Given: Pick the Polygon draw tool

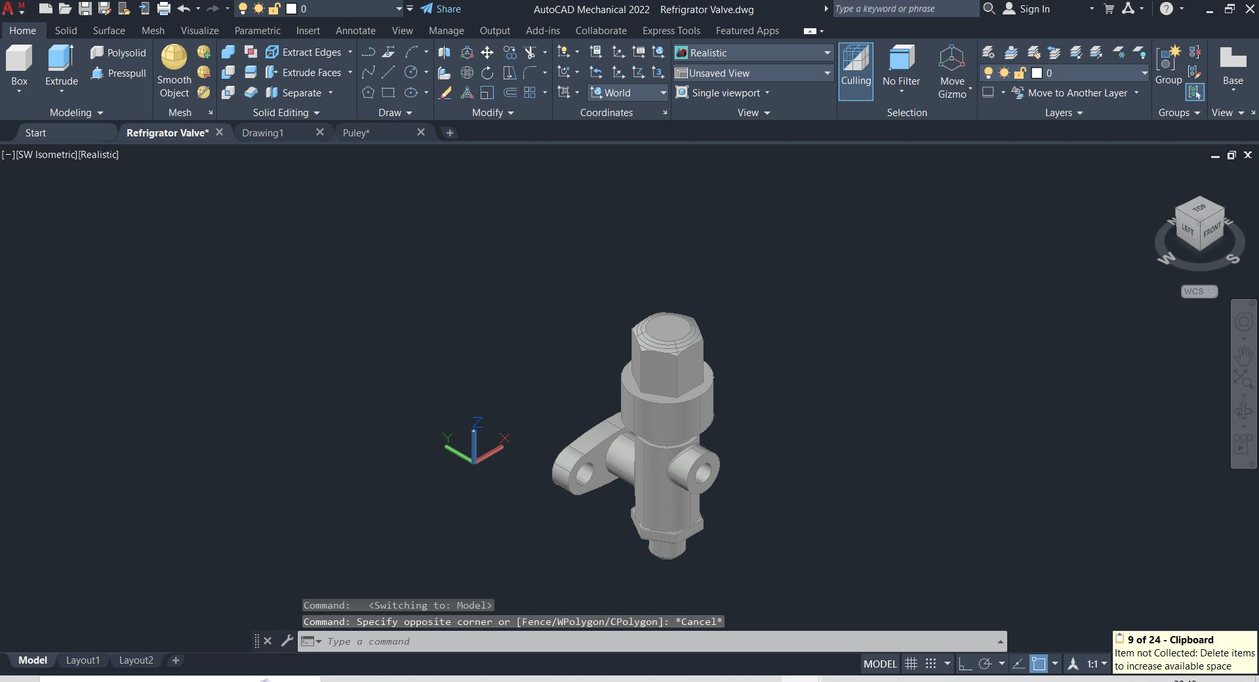Looking at the screenshot, I should 368,93.
